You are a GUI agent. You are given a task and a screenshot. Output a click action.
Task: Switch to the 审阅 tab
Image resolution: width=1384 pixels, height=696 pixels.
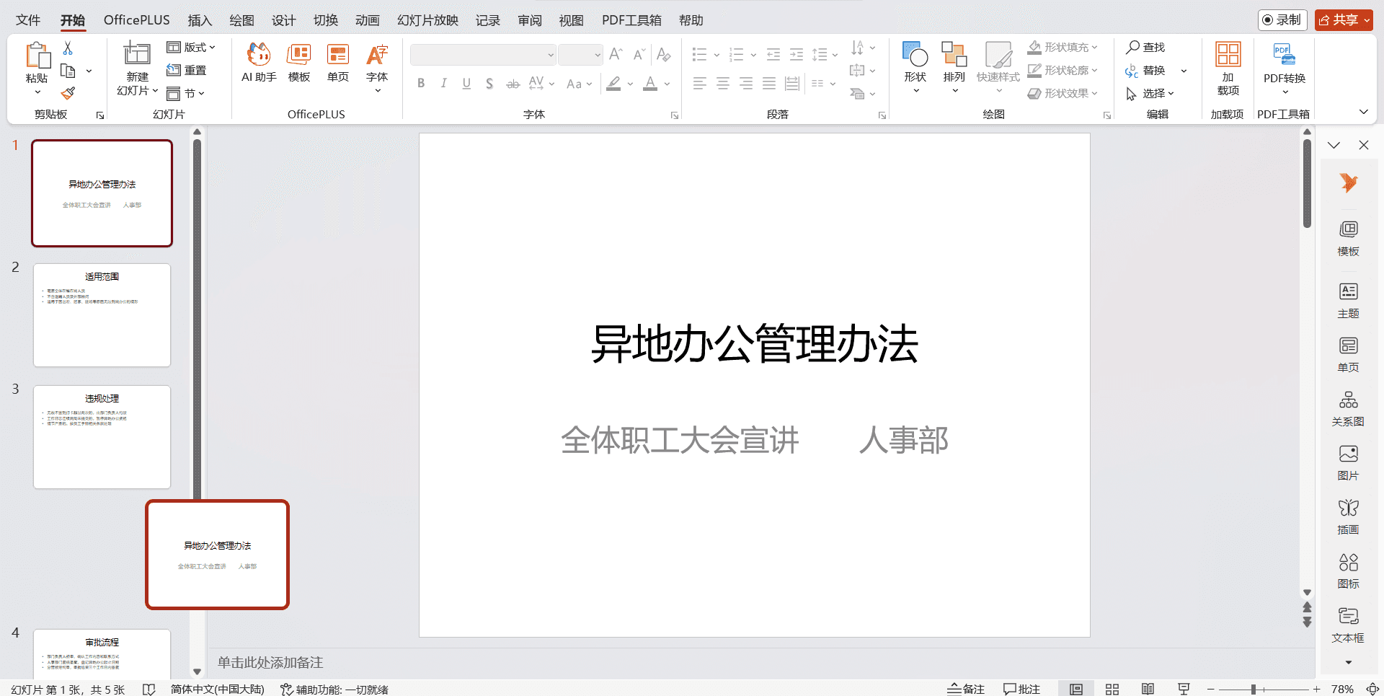coord(530,20)
